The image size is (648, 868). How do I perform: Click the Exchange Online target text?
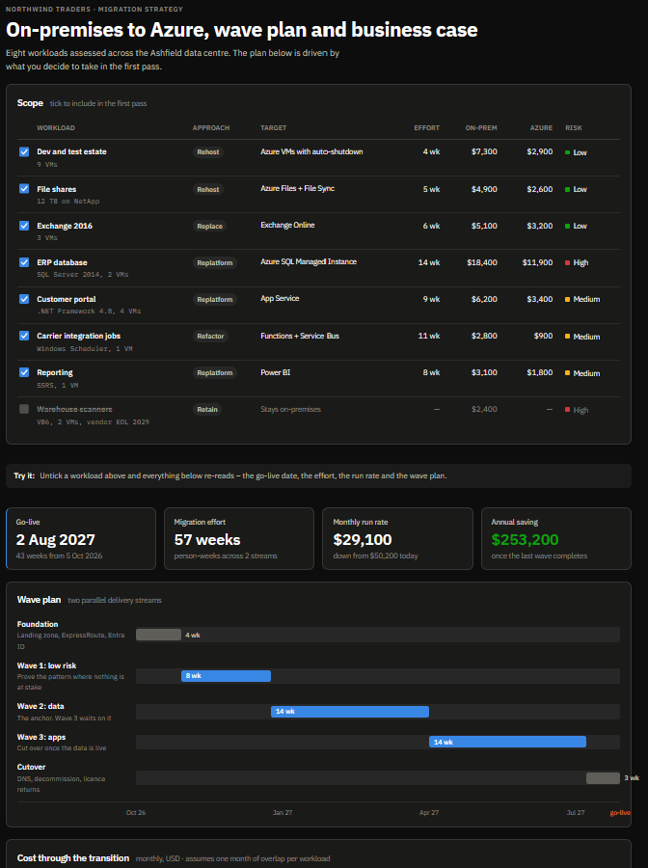(x=287, y=226)
